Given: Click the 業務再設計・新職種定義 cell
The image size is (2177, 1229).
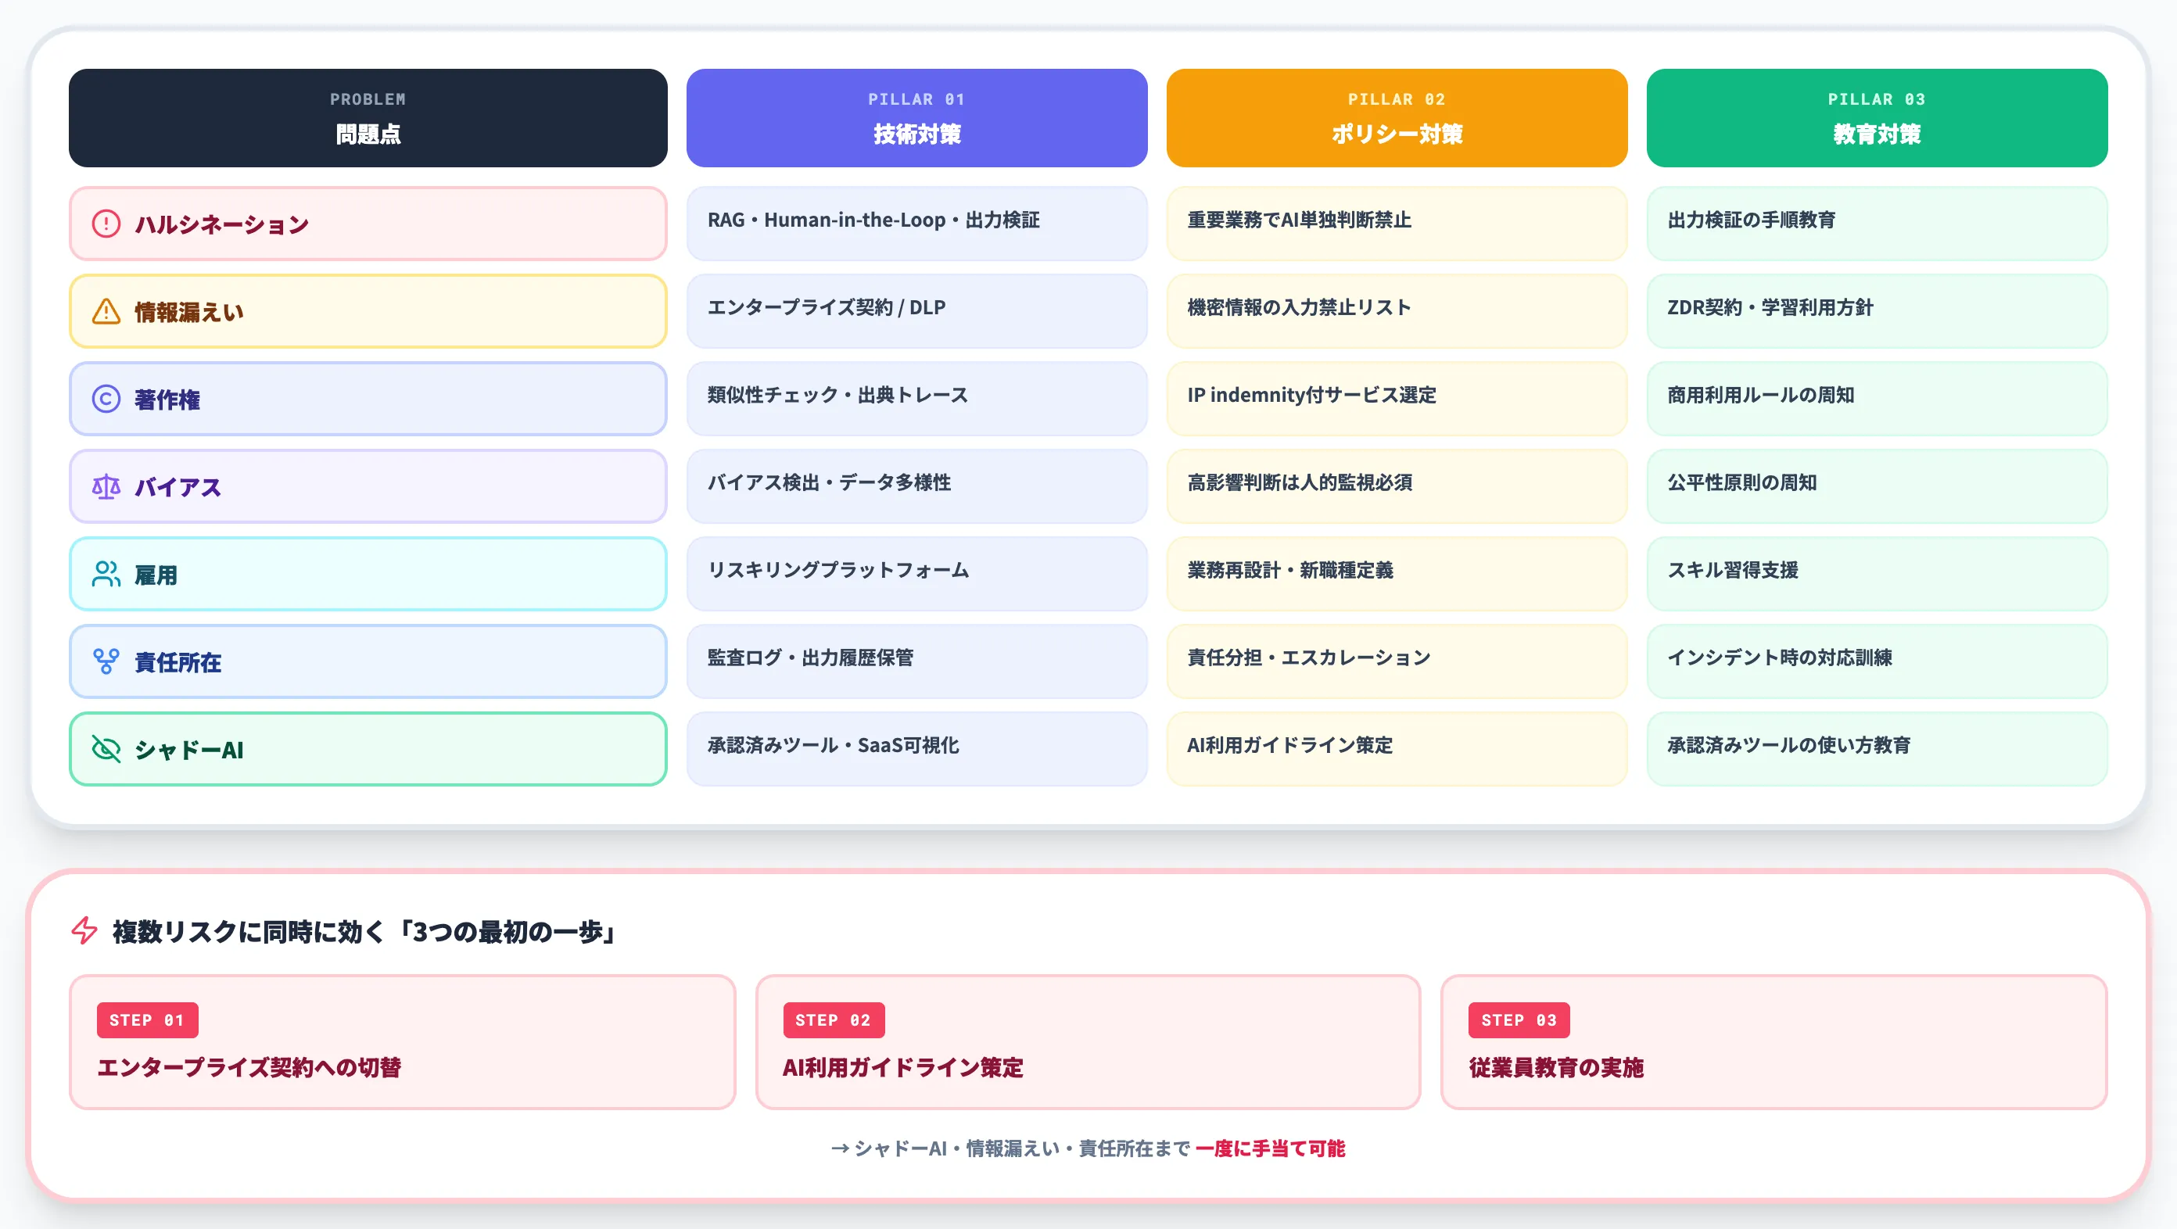Looking at the screenshot, I should coord(1397,575).
